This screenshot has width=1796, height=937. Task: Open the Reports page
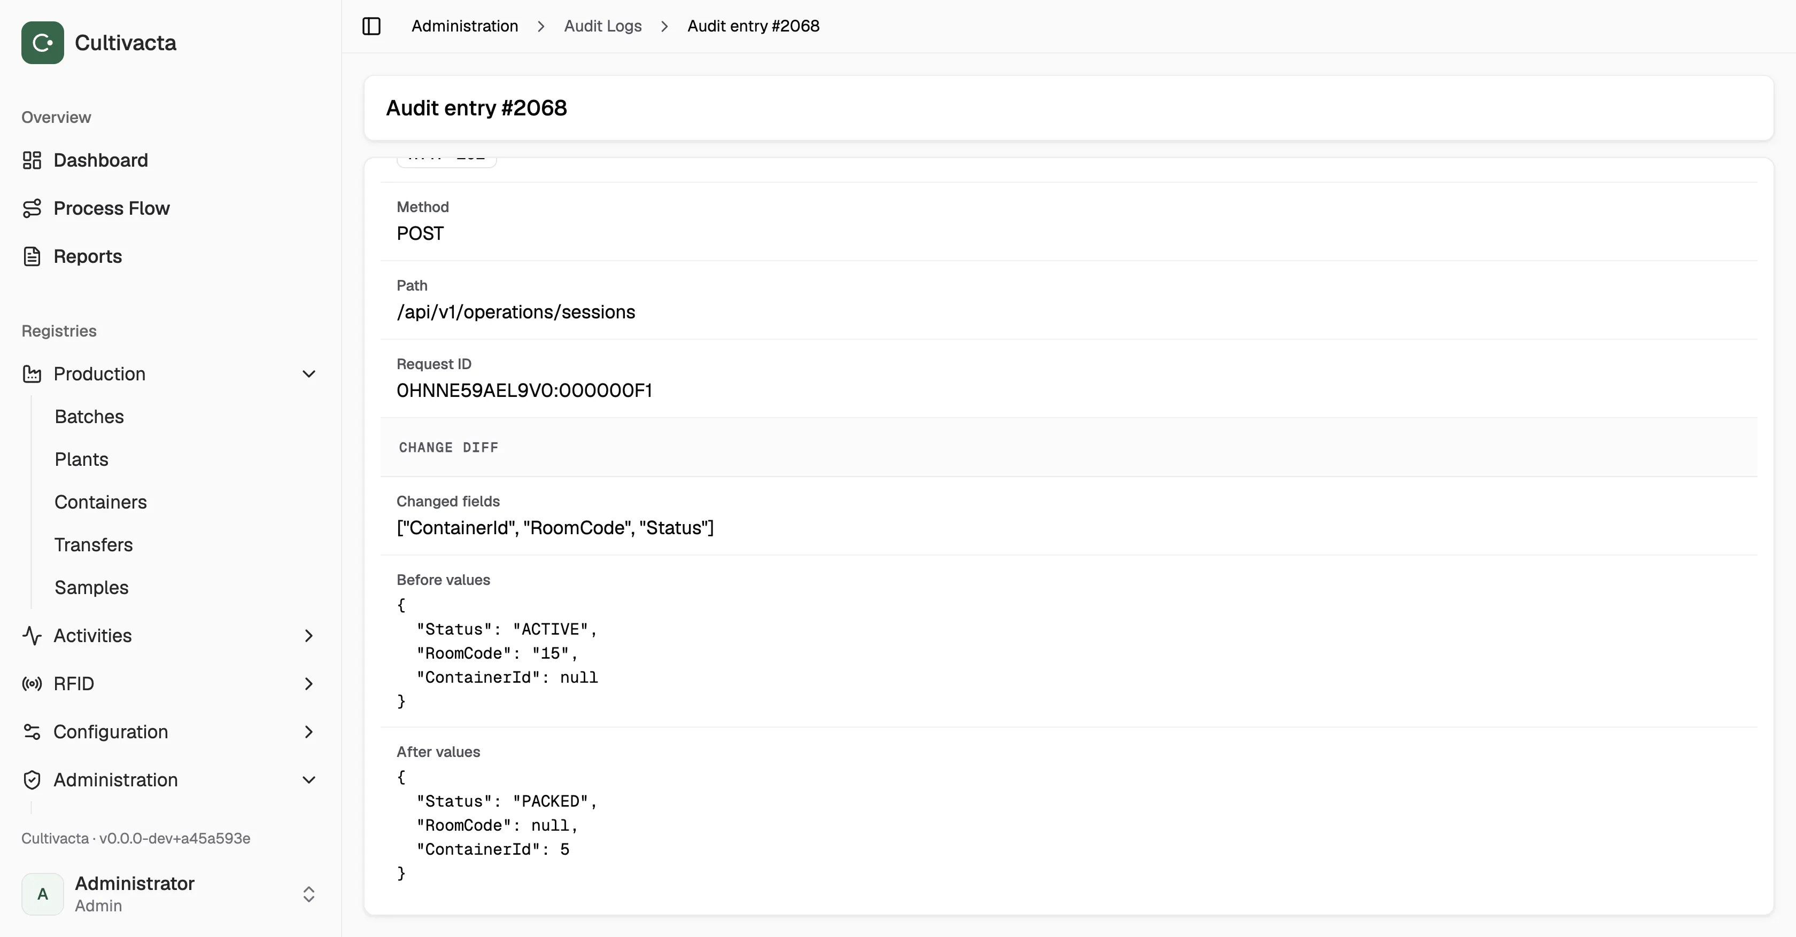coord(88,256)
